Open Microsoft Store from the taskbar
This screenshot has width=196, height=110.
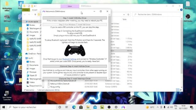(81, 107)
